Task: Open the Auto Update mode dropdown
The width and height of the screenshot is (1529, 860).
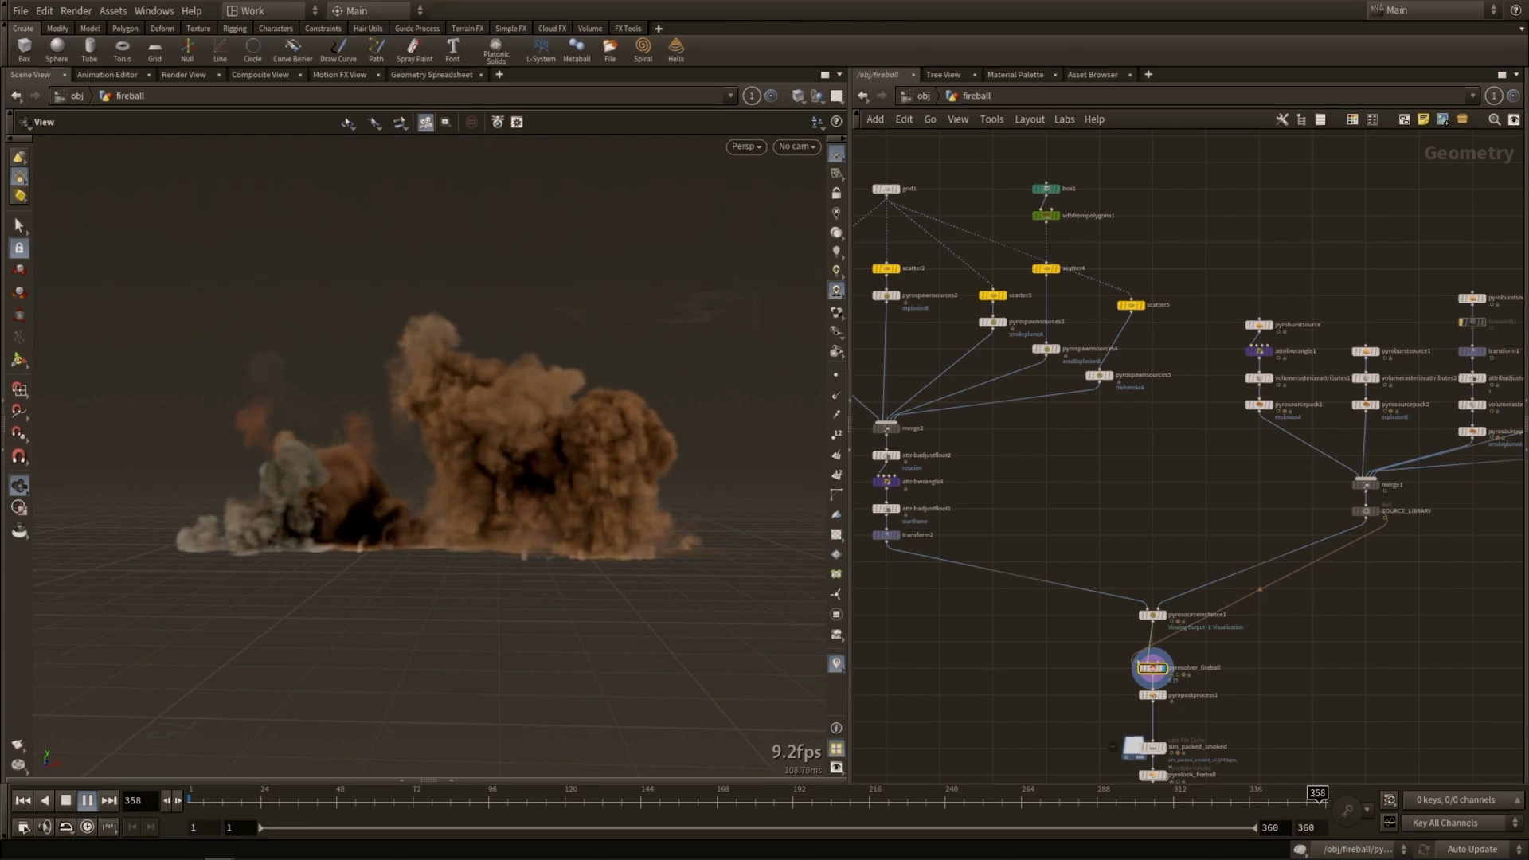Action: 1470,849
